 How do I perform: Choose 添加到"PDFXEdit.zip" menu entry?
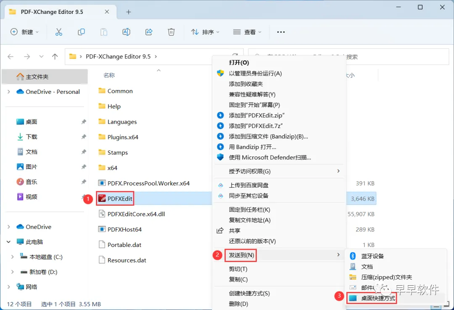coord(256,115)
